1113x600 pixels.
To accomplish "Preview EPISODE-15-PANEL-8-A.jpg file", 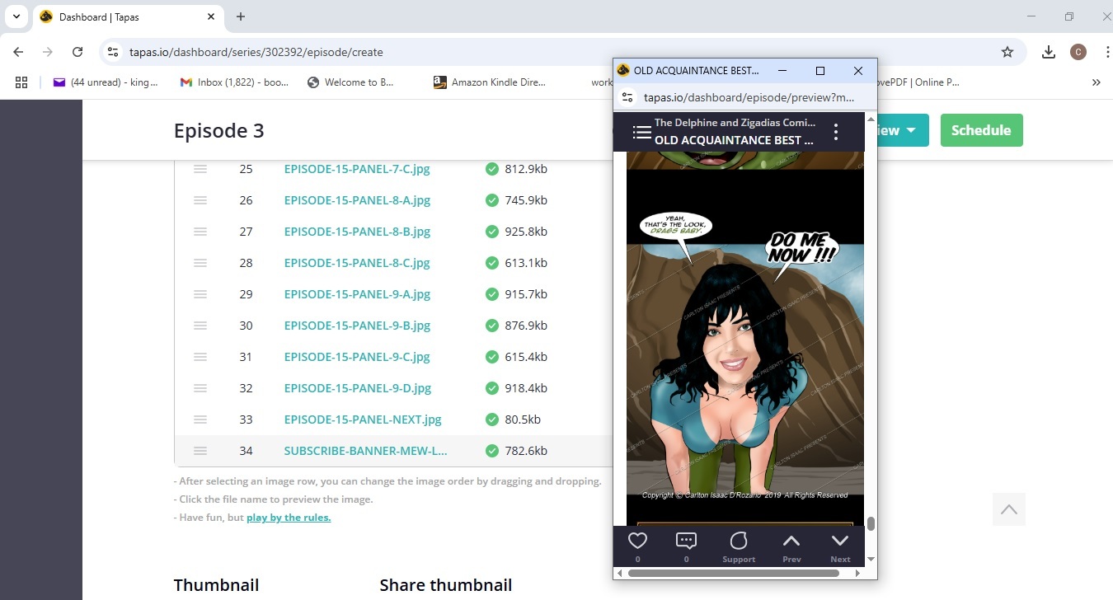I will coord(357,200).
